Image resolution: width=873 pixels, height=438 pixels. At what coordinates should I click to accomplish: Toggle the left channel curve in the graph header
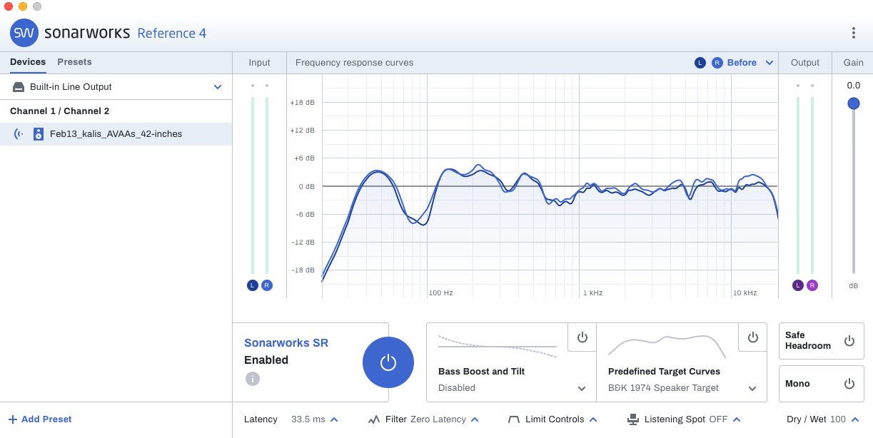click(700, 63)
